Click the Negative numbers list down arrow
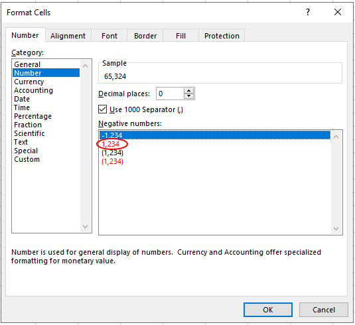Image resolution: width=355 pixels, height=325 pixels. [x=336, y=229]
